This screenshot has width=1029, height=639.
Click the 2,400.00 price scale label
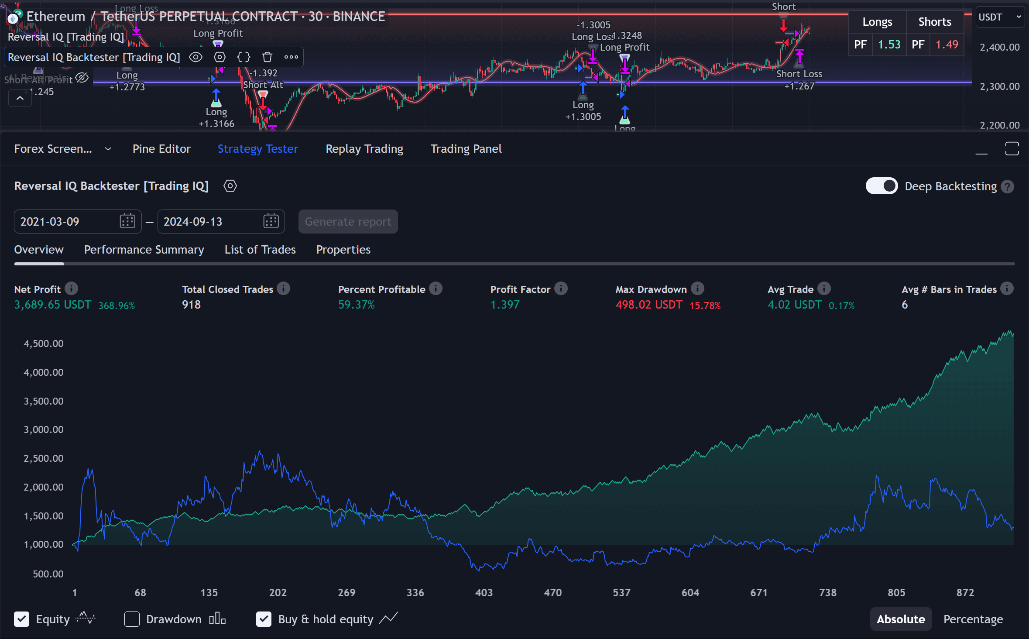click(x=1000, y=47)
